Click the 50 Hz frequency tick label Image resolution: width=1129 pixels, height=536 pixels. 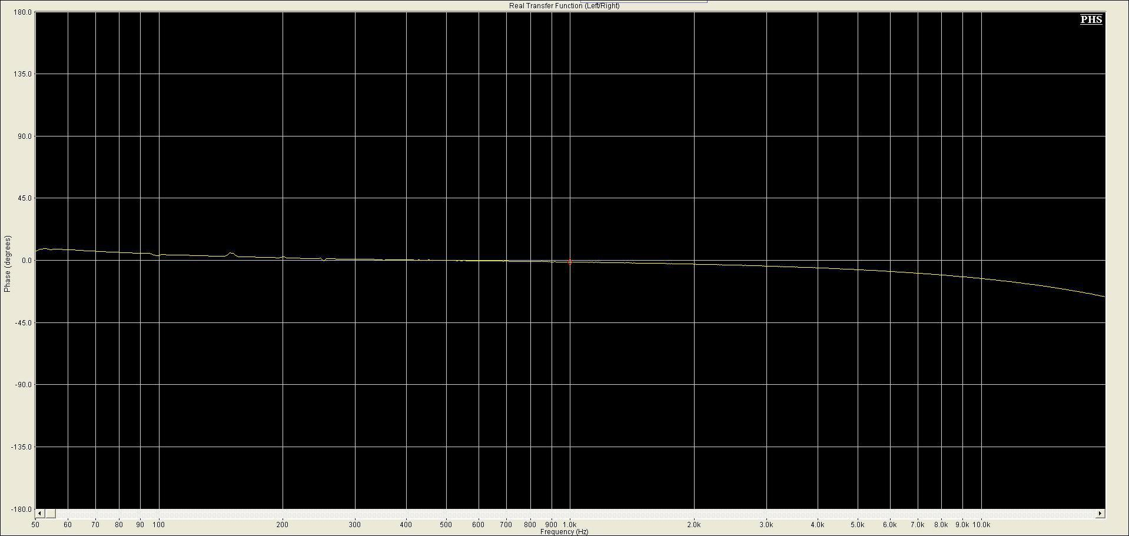(35, 524)
